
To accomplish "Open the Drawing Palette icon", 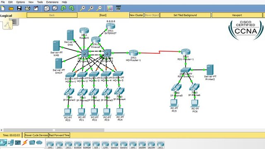I will coord(109,8).
